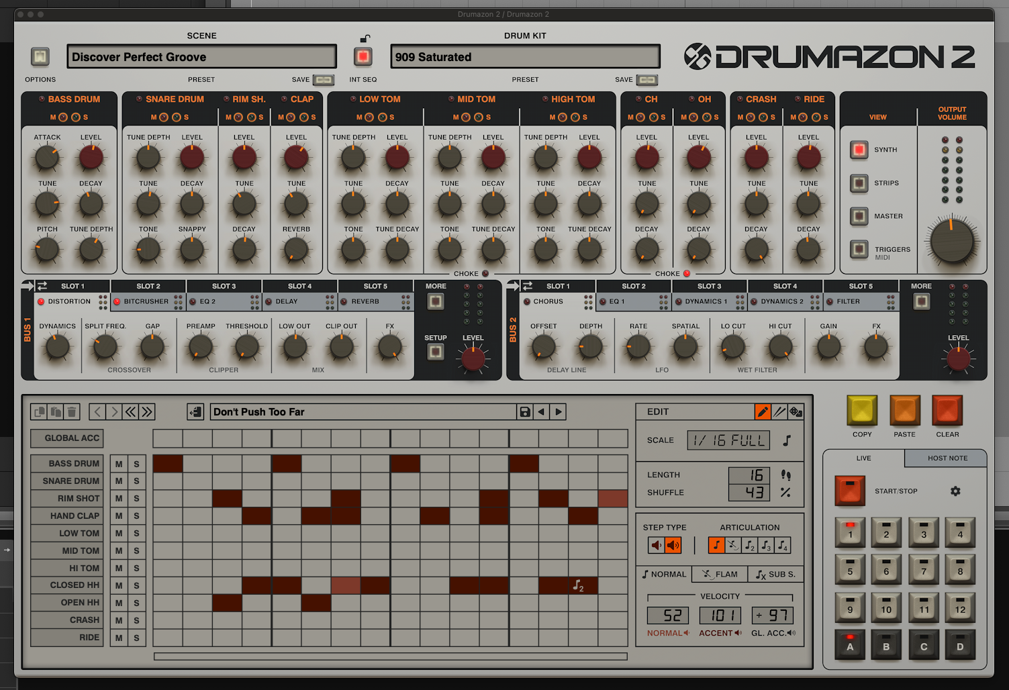Screen dimensions: 1009x690
Task: Select the accent step type speaker icon
Action: [x=673, y=545]
